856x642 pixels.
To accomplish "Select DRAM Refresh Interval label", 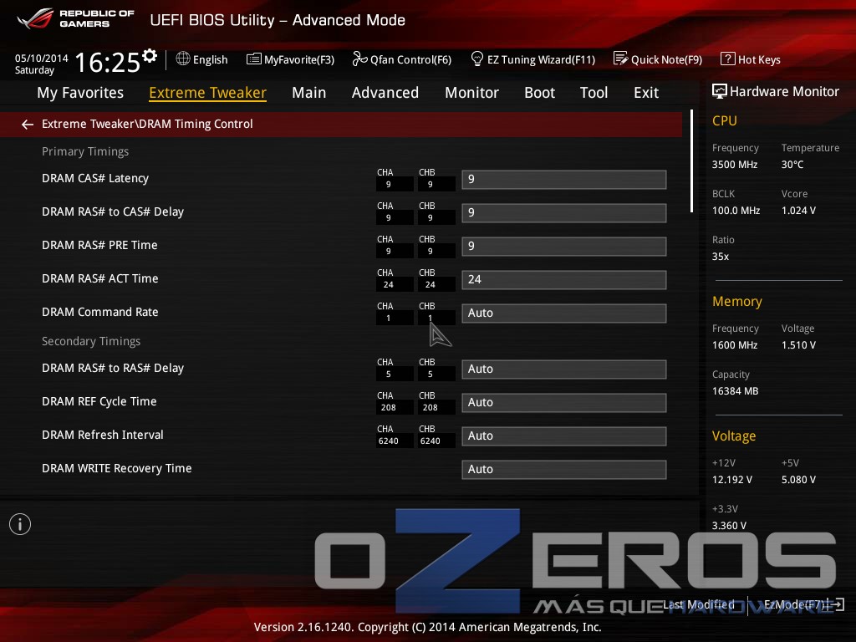I will point(103,435).
